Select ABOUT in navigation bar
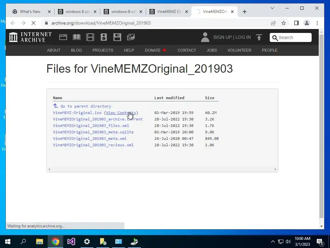 pyautogui.click(x=54, y=50)
